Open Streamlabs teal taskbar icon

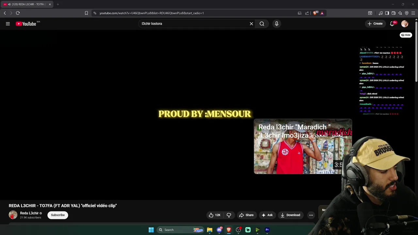248,230
